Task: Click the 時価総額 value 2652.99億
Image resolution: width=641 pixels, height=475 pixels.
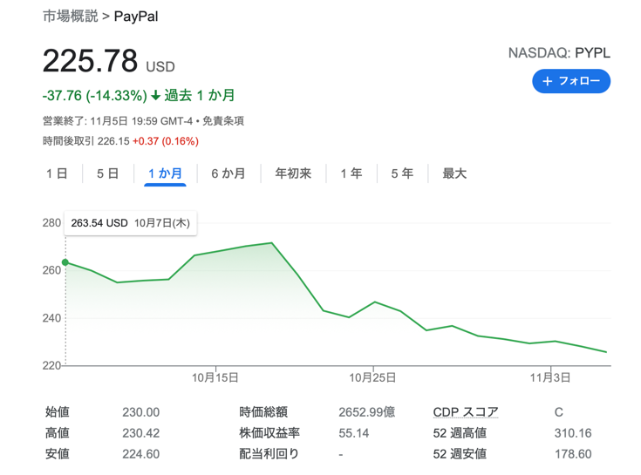Action: 366,412
